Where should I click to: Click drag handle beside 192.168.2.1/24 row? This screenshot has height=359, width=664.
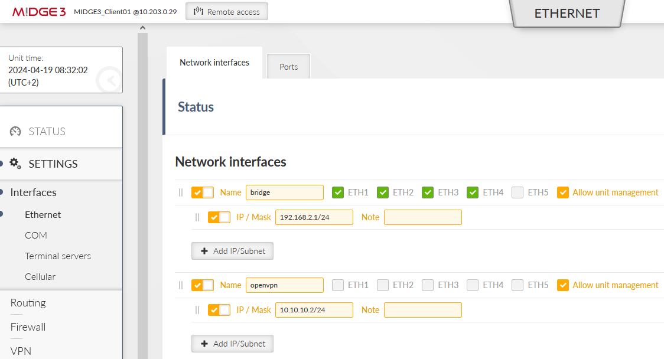[x=197, y=217]
